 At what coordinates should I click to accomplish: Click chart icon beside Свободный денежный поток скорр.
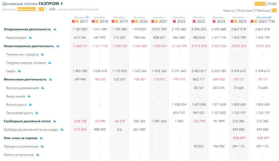[62, 129]
